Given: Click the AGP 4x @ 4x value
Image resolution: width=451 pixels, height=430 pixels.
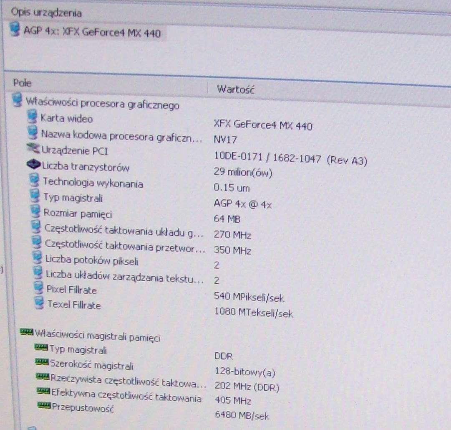Looking at the screenshot, I should (x=242, y=204).
